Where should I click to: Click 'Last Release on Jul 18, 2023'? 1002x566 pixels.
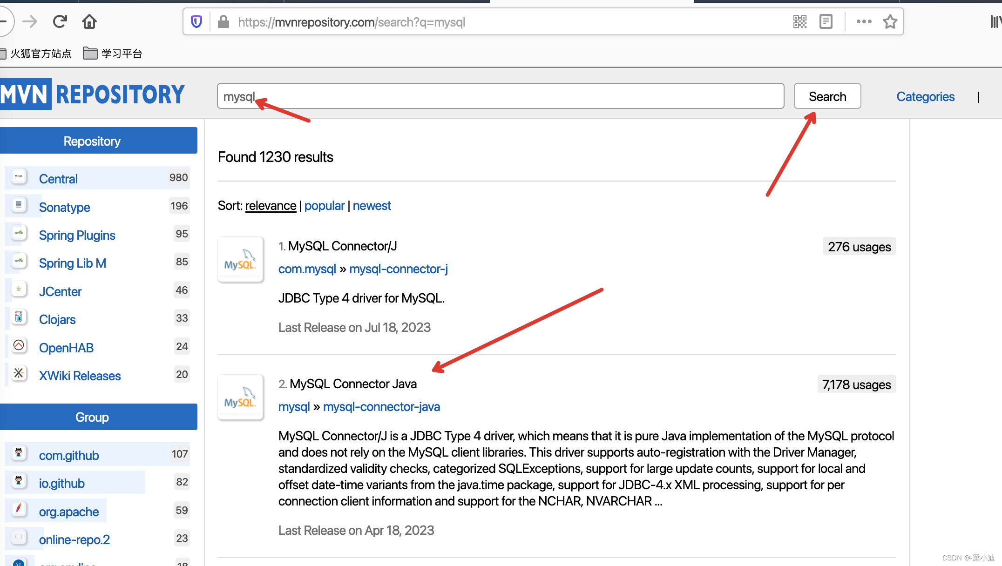(x=355, y=328)
